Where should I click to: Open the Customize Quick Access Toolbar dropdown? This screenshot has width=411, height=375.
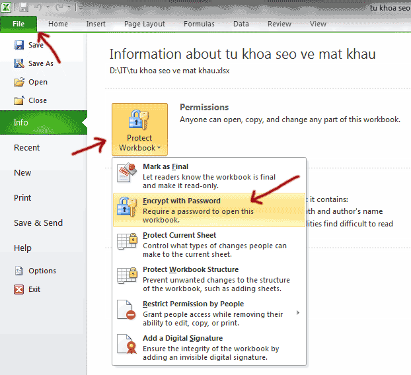[x=81, y=8]
